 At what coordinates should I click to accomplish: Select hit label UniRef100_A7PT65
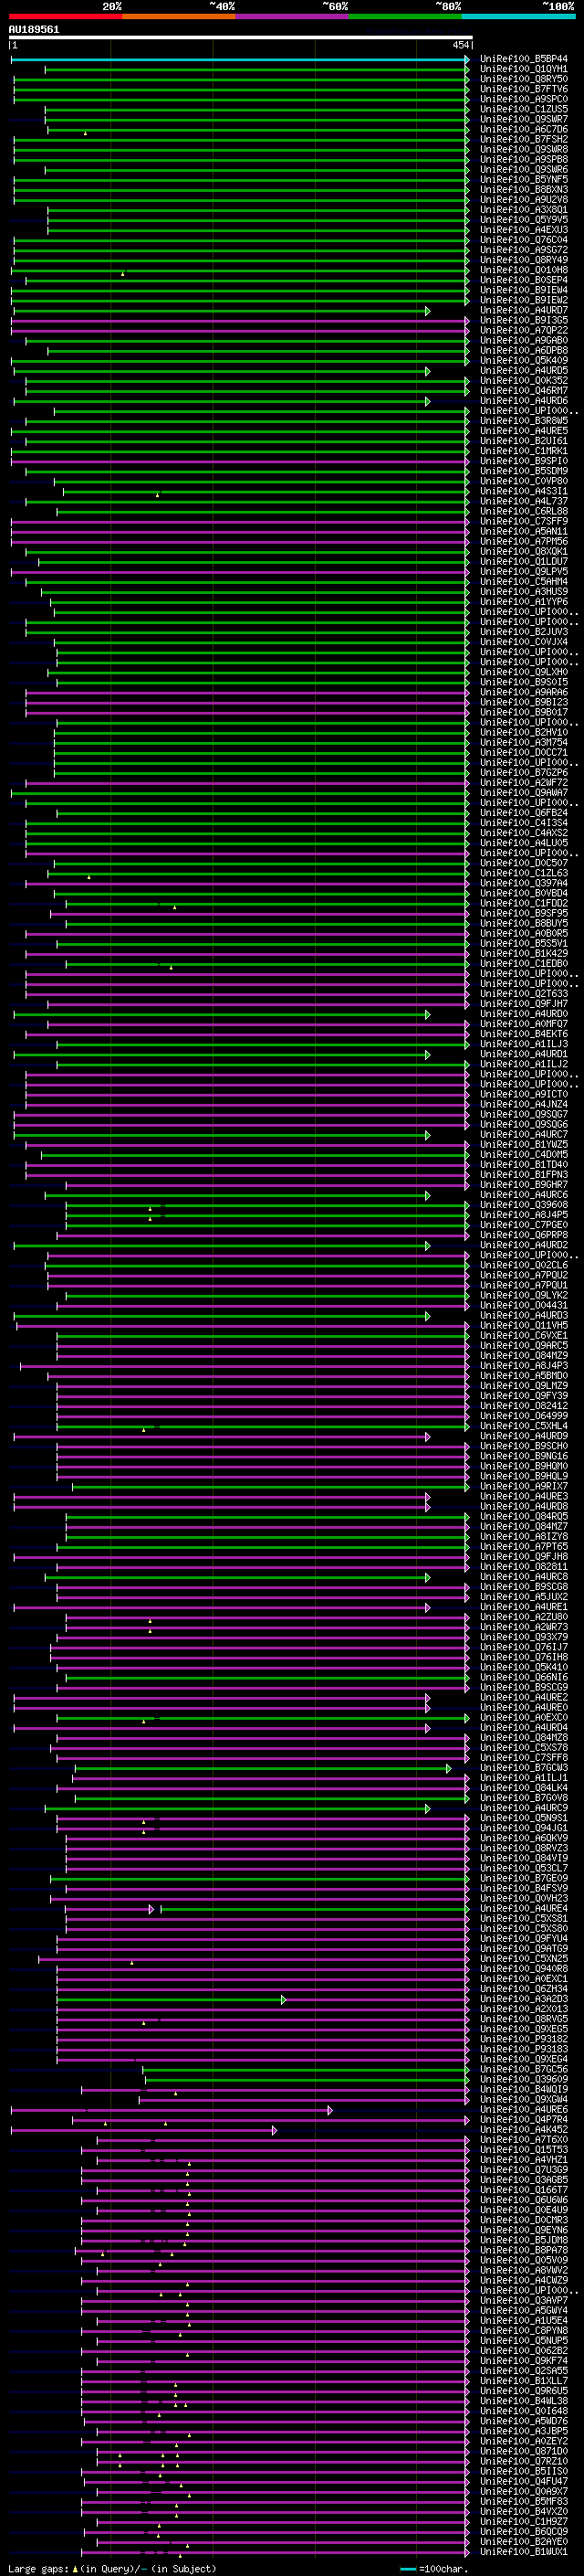click(523, 1547)
